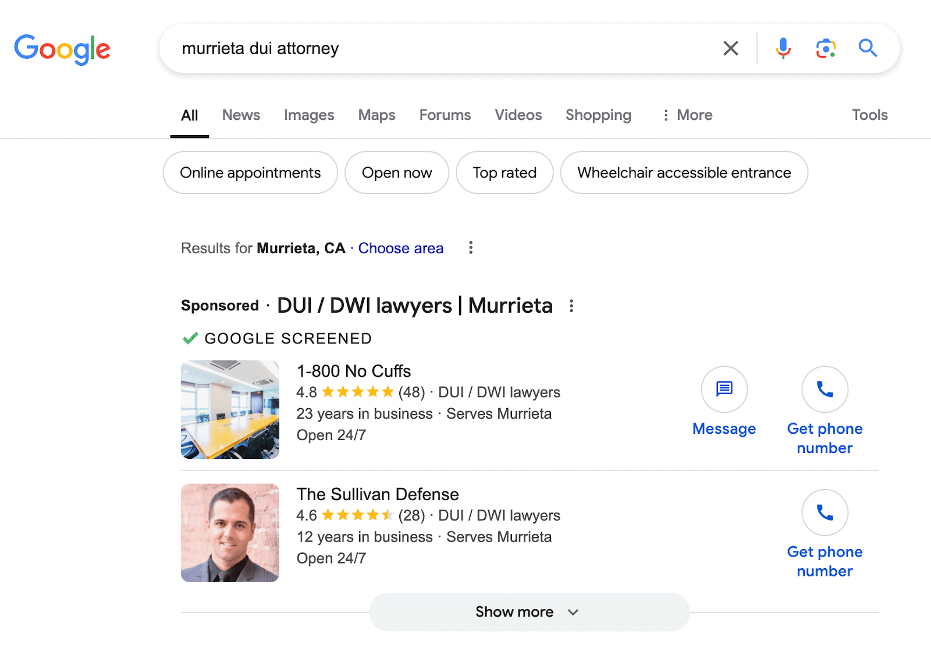Click "23 years in business · Serves Murrieta" text
This screenshot has width=931, height=648.
[424, 413]
